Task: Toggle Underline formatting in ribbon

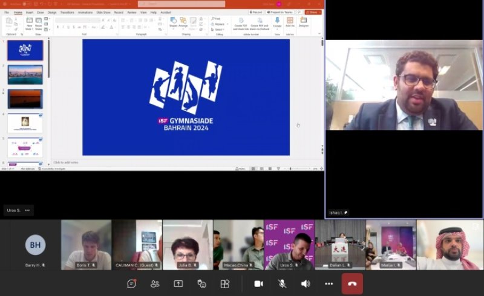Action: (x=68, y=27)
